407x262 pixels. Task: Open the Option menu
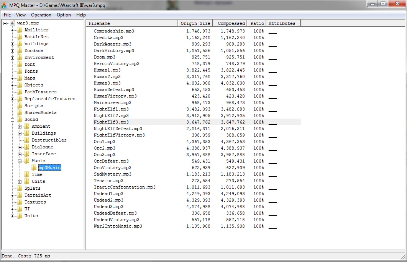coord(64,15)
